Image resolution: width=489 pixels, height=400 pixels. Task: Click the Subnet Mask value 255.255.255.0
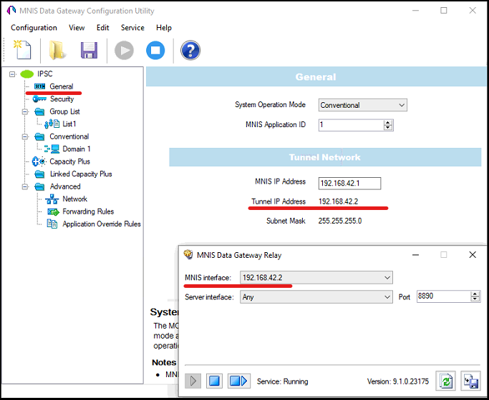pyautogui.click(x=340, y=221)
